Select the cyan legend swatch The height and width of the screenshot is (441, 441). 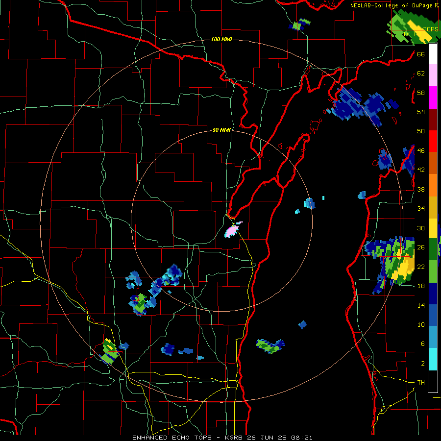pos(433,359)
